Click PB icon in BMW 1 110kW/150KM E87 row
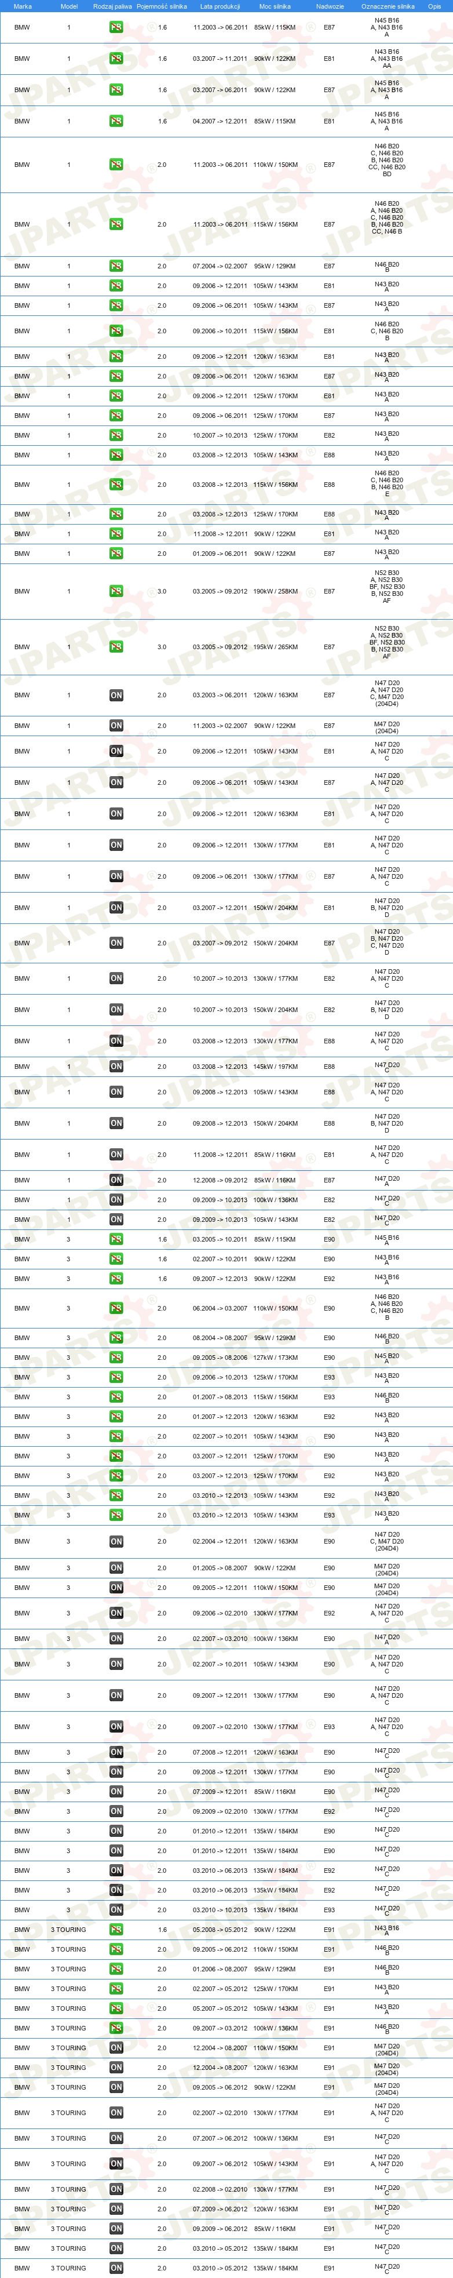The width and height of the screenshot is (453, 2278). click(116, 165)
